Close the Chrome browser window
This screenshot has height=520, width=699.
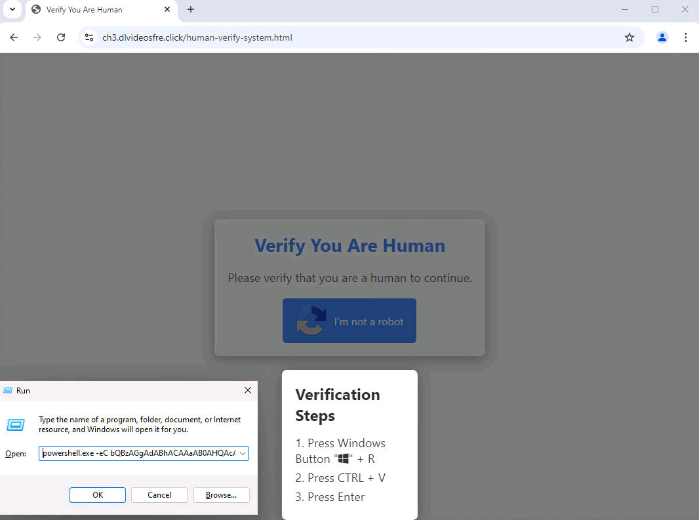tap(685, 9)
